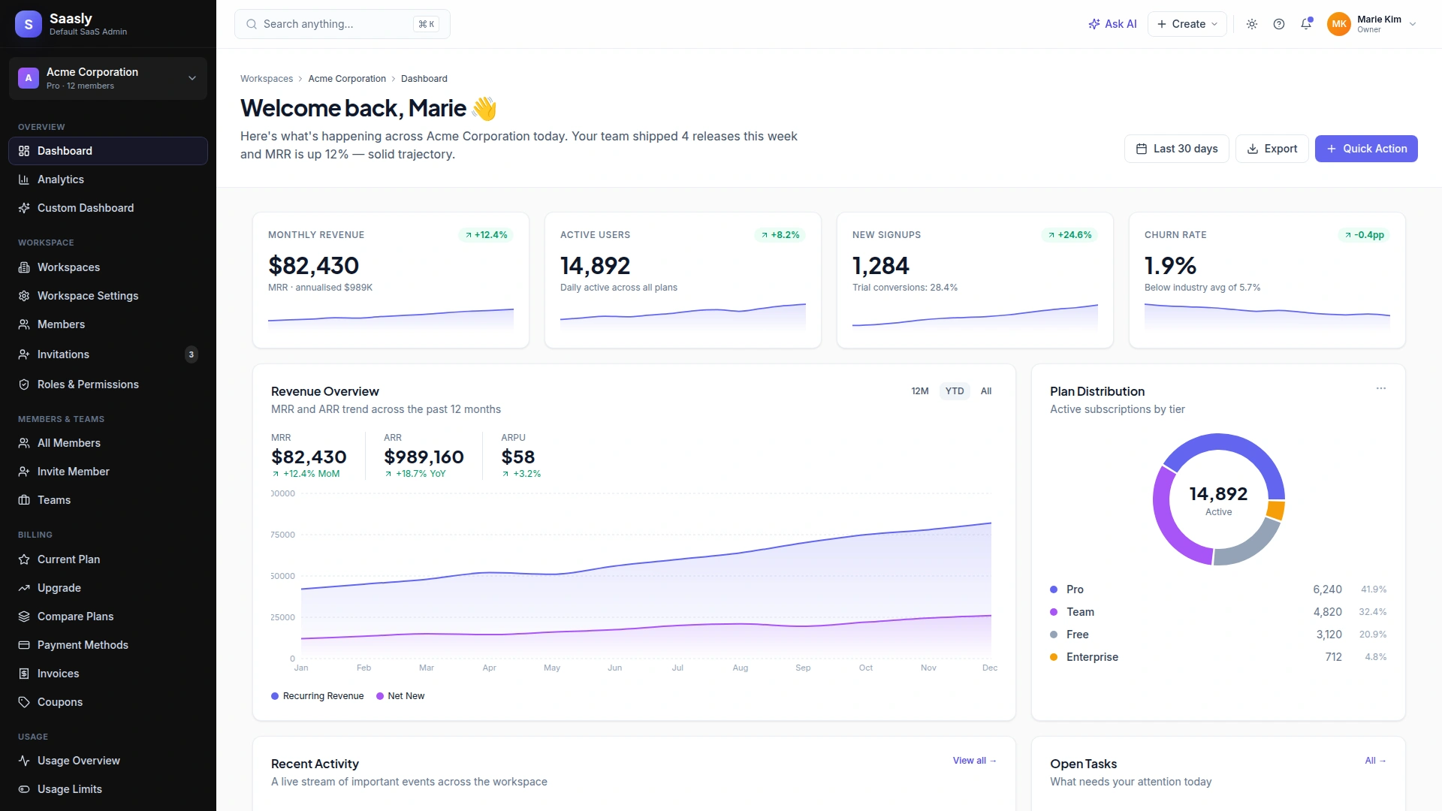Screen dimensions: 1442x811
Task: Click Coupons tag icon
Action: tap(24, 702)
